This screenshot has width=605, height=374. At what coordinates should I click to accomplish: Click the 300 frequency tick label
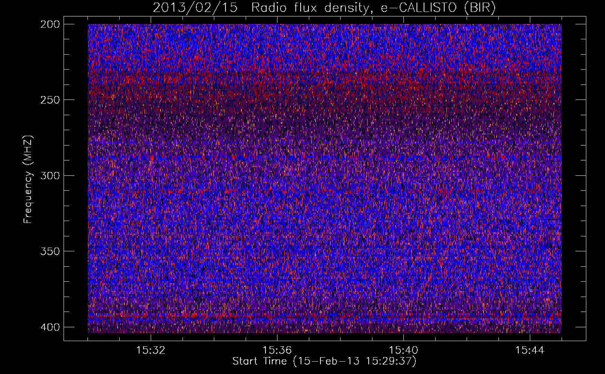pyautogui.click(x=50, y=176)
